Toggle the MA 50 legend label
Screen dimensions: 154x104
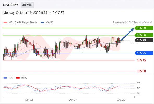pyautogui.click(x=50, y=22)
